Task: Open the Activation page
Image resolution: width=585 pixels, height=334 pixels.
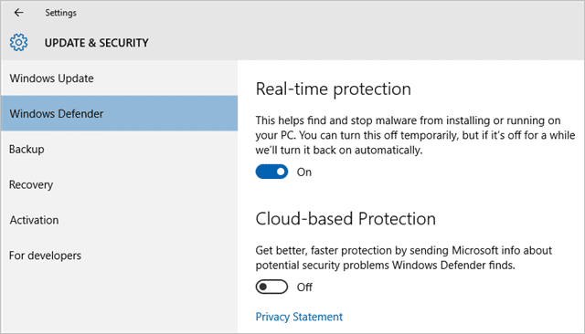Action: point(120,220)
